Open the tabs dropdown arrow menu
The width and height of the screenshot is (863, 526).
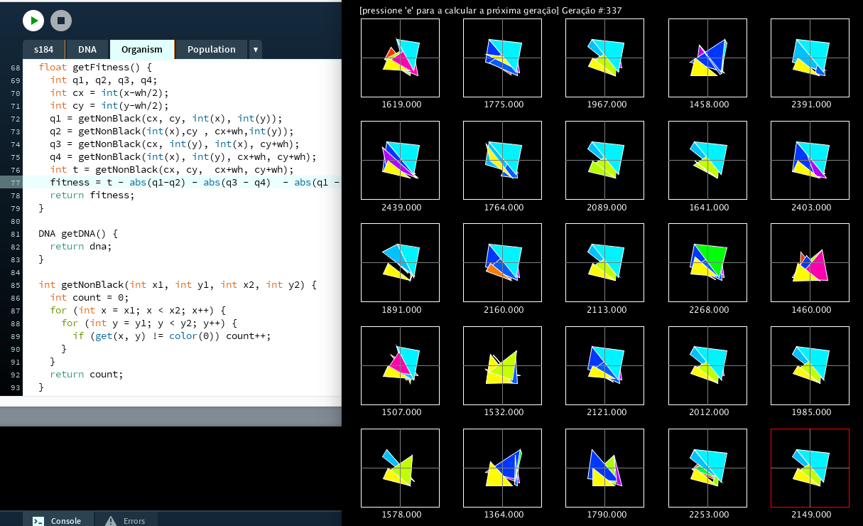point(256,50)
